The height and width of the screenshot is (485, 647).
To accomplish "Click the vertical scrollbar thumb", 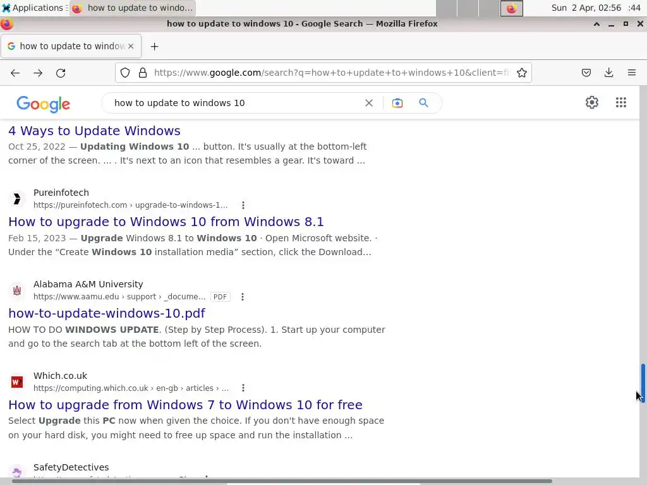I will pos(643,382).
